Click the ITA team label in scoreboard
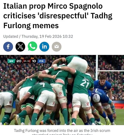124x135 pixels. (x=41, y=61)
